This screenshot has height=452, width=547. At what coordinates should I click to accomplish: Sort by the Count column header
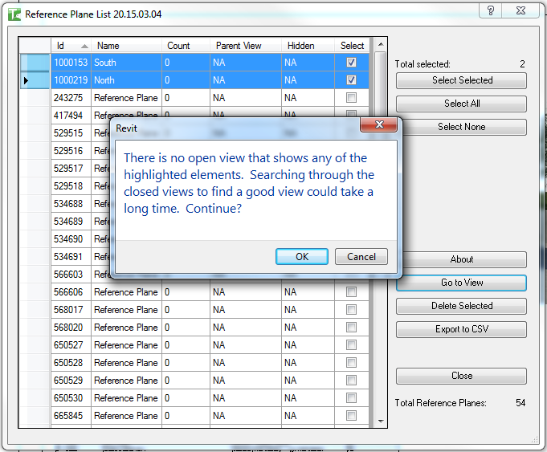coord(186,46)
